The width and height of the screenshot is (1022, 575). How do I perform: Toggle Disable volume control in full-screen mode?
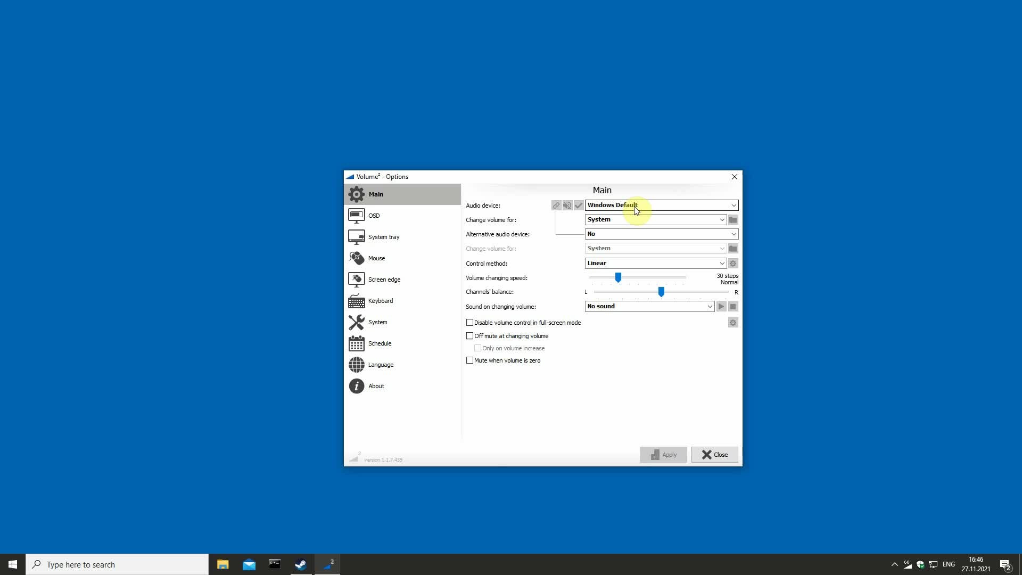click(x=469, y=323)
